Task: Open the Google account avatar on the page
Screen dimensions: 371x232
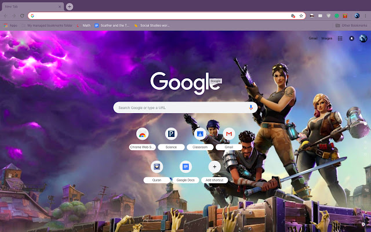Action: tap(363, 38)
